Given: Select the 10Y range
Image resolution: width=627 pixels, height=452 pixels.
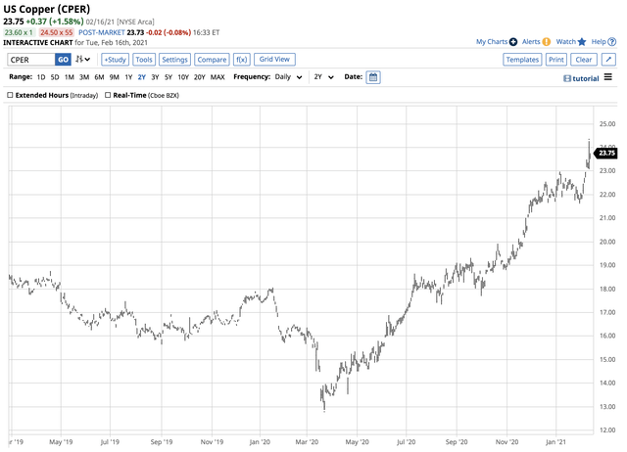Looking at the screenshot, I should [x=183, y=77].
